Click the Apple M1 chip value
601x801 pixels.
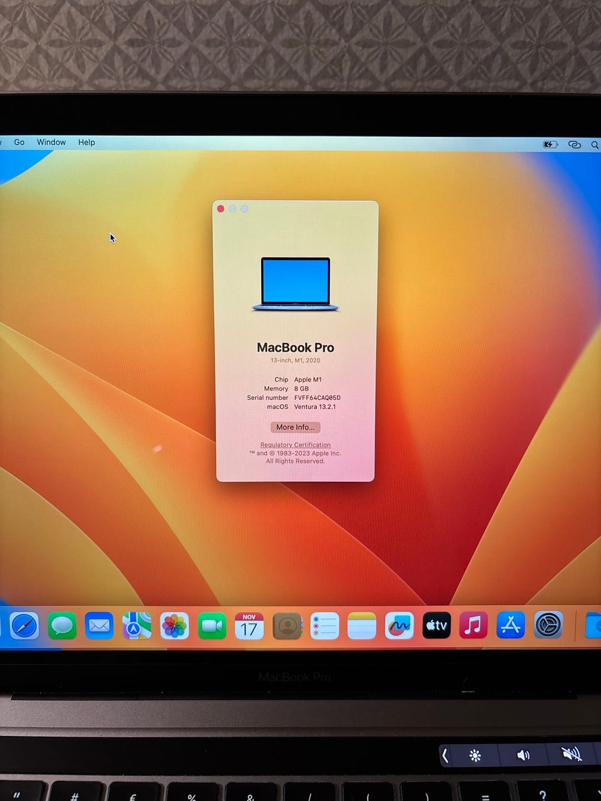(308, 380)
